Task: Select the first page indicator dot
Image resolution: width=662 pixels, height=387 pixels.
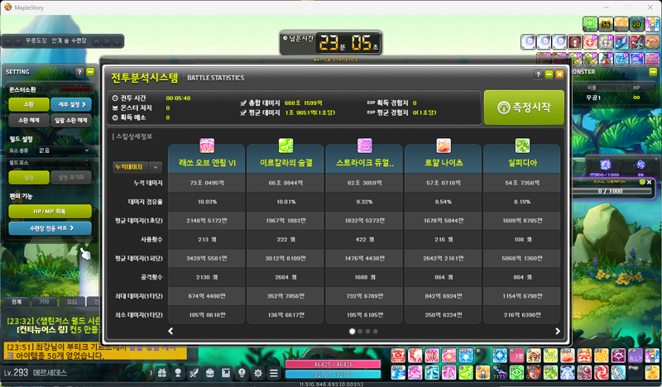Action: click(353, 332)
